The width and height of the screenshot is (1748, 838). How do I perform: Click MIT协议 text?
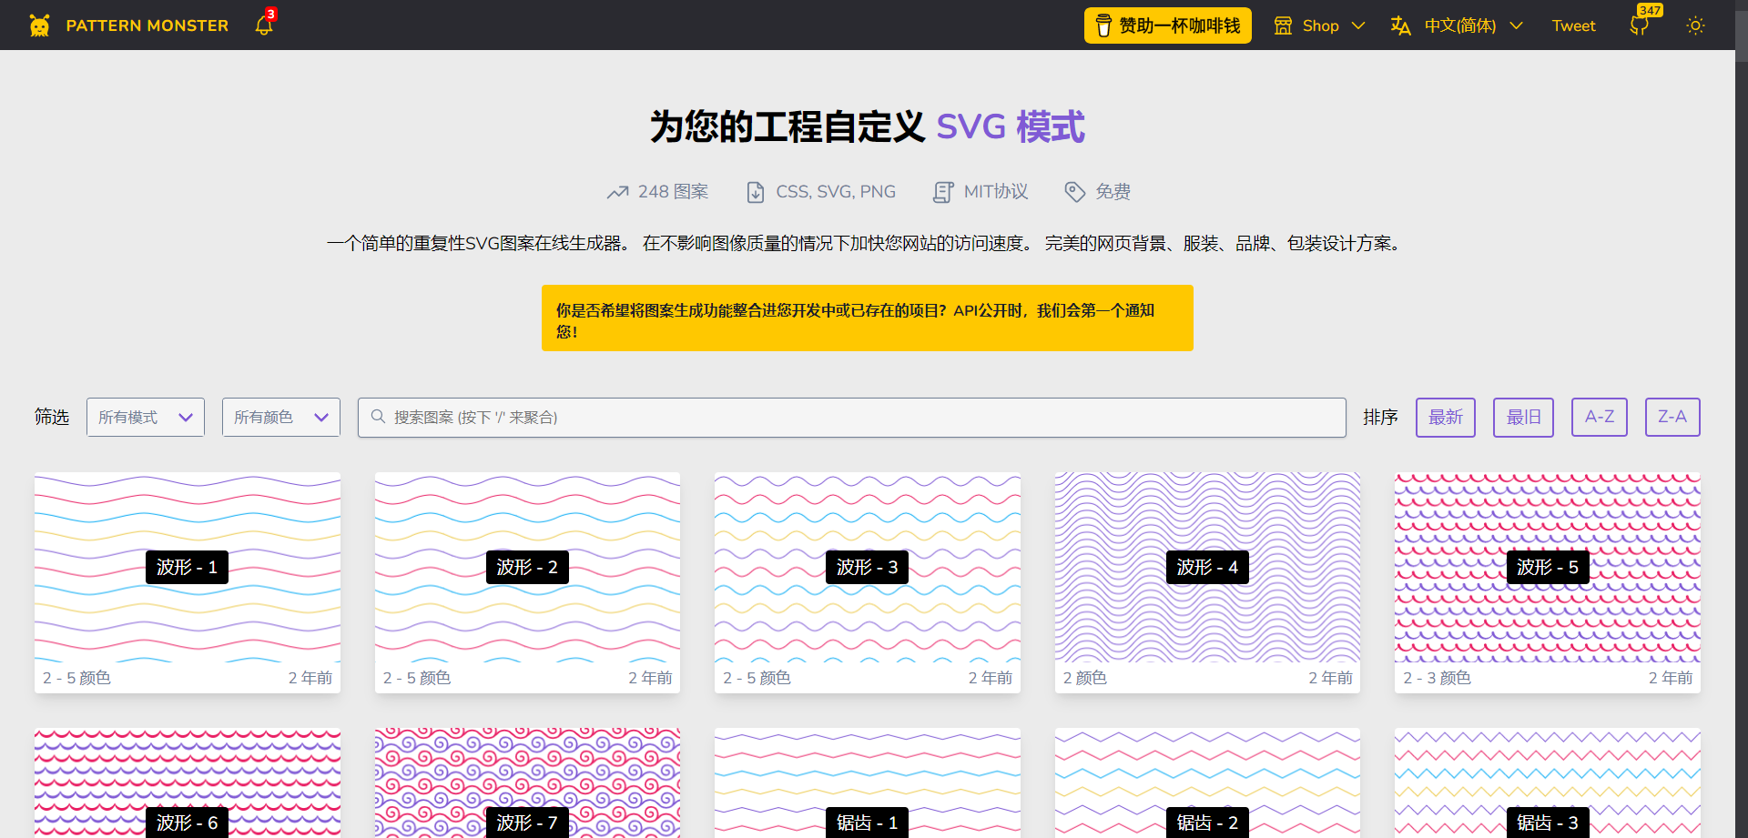click(996, 192)
